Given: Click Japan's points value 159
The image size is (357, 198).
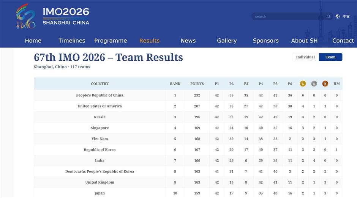Looking at the screenshot, I should 197,193.
